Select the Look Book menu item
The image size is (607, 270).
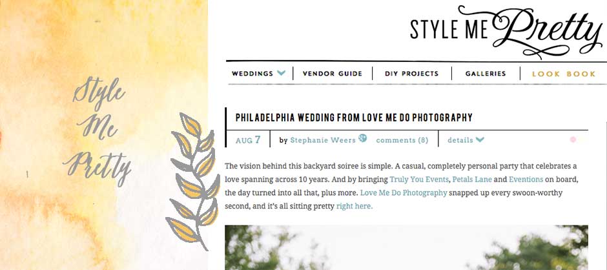pos(564,74)
